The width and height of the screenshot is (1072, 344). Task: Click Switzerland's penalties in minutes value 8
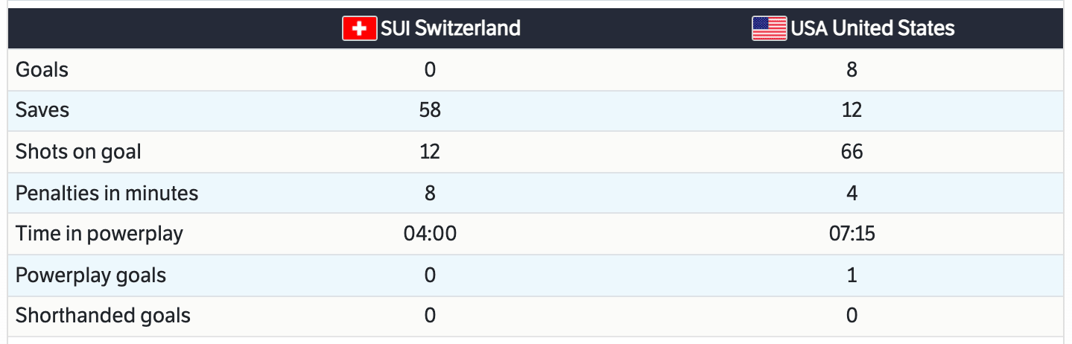(x=430, y=194)
